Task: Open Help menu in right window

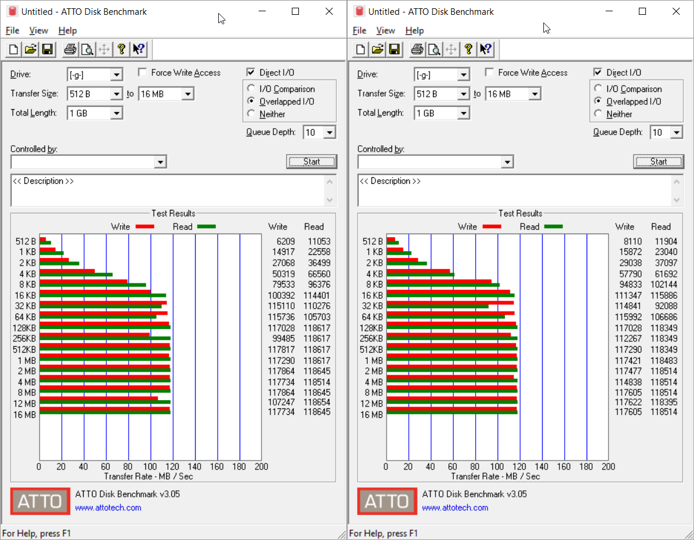Action: pos(415,30)
